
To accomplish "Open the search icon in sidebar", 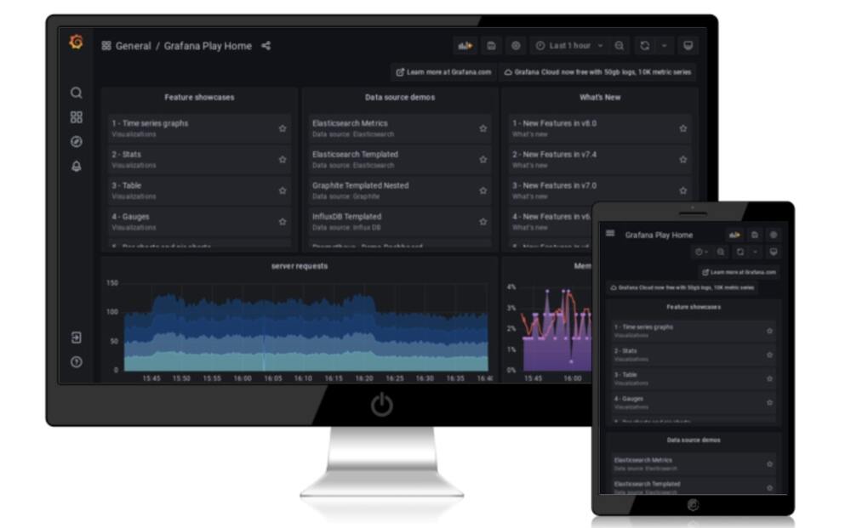I will click(77, 93).
